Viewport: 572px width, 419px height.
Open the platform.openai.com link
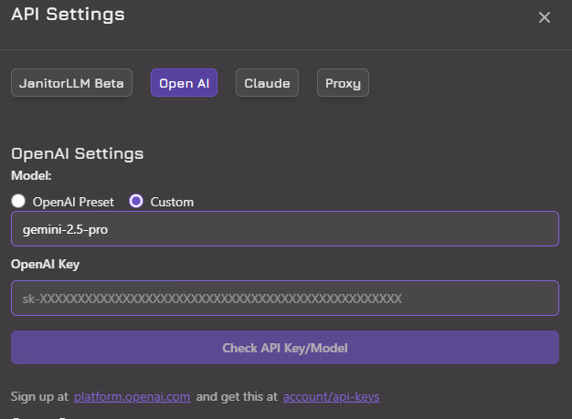pos(132,397)
